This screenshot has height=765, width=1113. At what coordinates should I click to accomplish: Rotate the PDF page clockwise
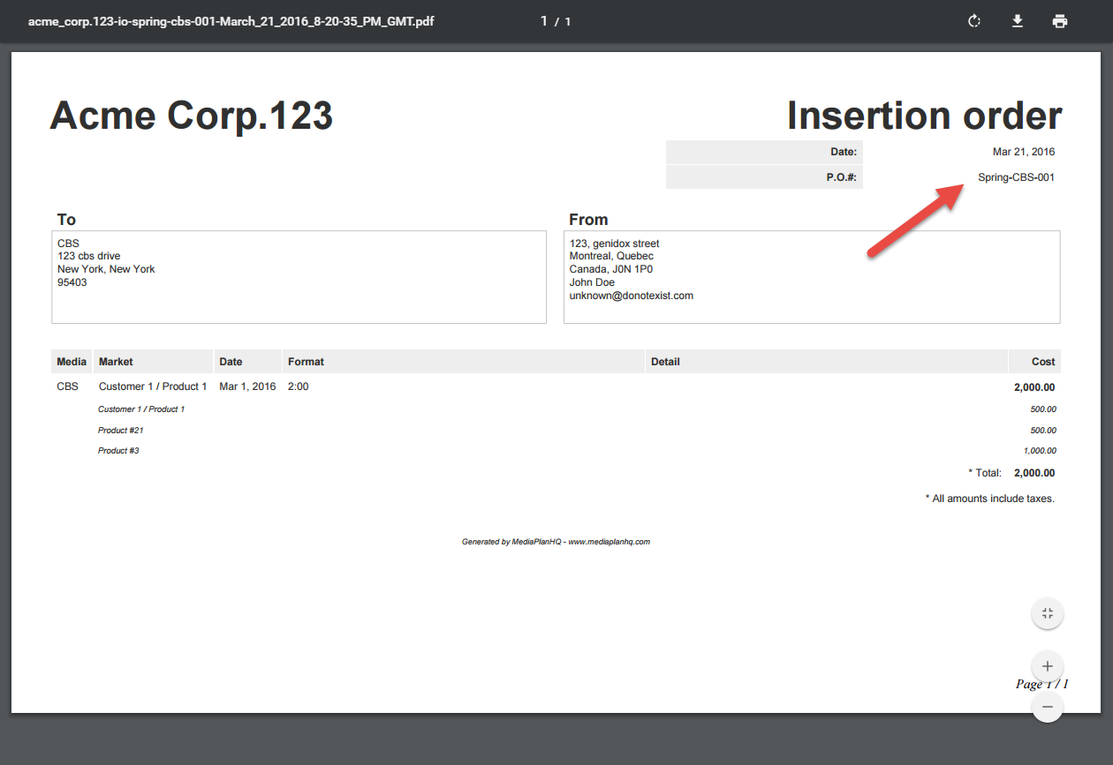974,21
